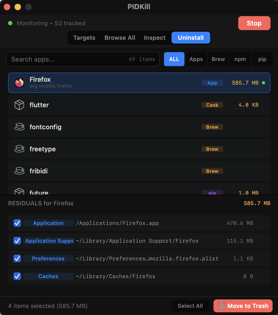Click the green monitoring status dot
278x315 pixels.
(x=10, y=23)
